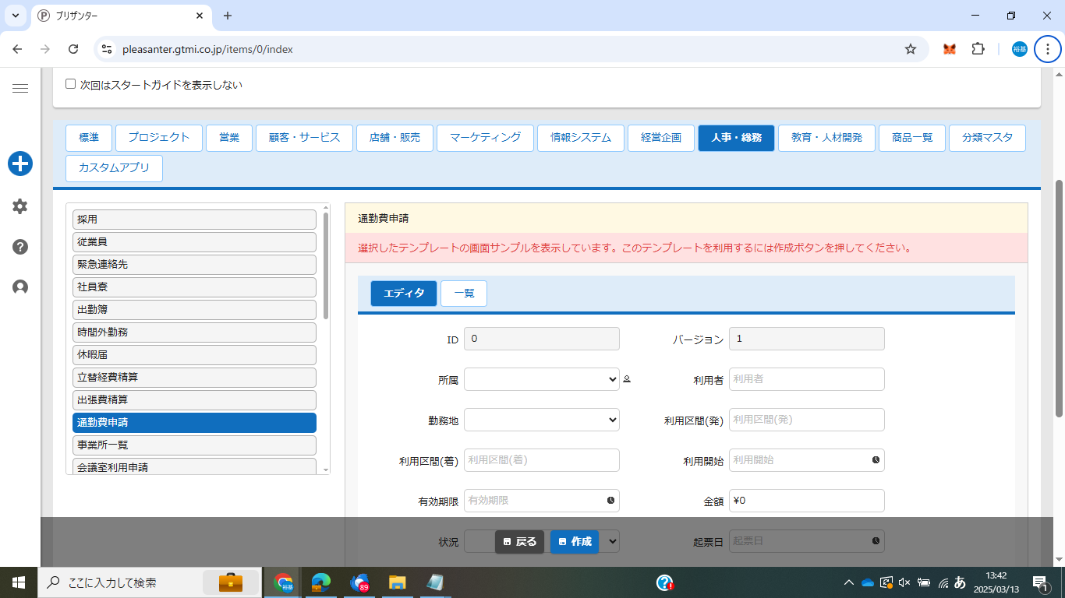1065x598 pixels.
Task: Click the clock icon in 利用開始 field
Action: [x=876, y=460]
